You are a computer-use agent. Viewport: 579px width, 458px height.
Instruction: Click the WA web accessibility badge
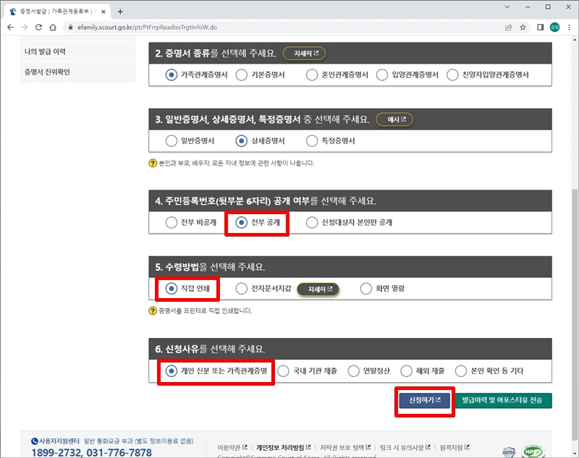533,451
